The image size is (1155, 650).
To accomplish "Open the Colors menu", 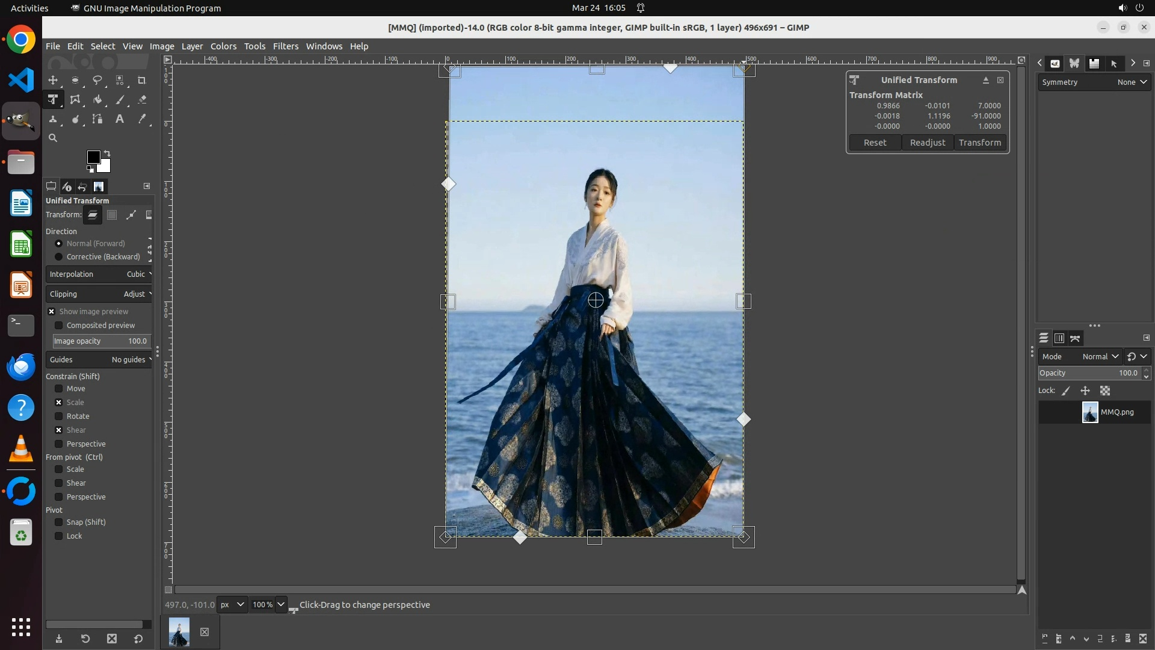I will pyautogui.click(x=223, y=46).
